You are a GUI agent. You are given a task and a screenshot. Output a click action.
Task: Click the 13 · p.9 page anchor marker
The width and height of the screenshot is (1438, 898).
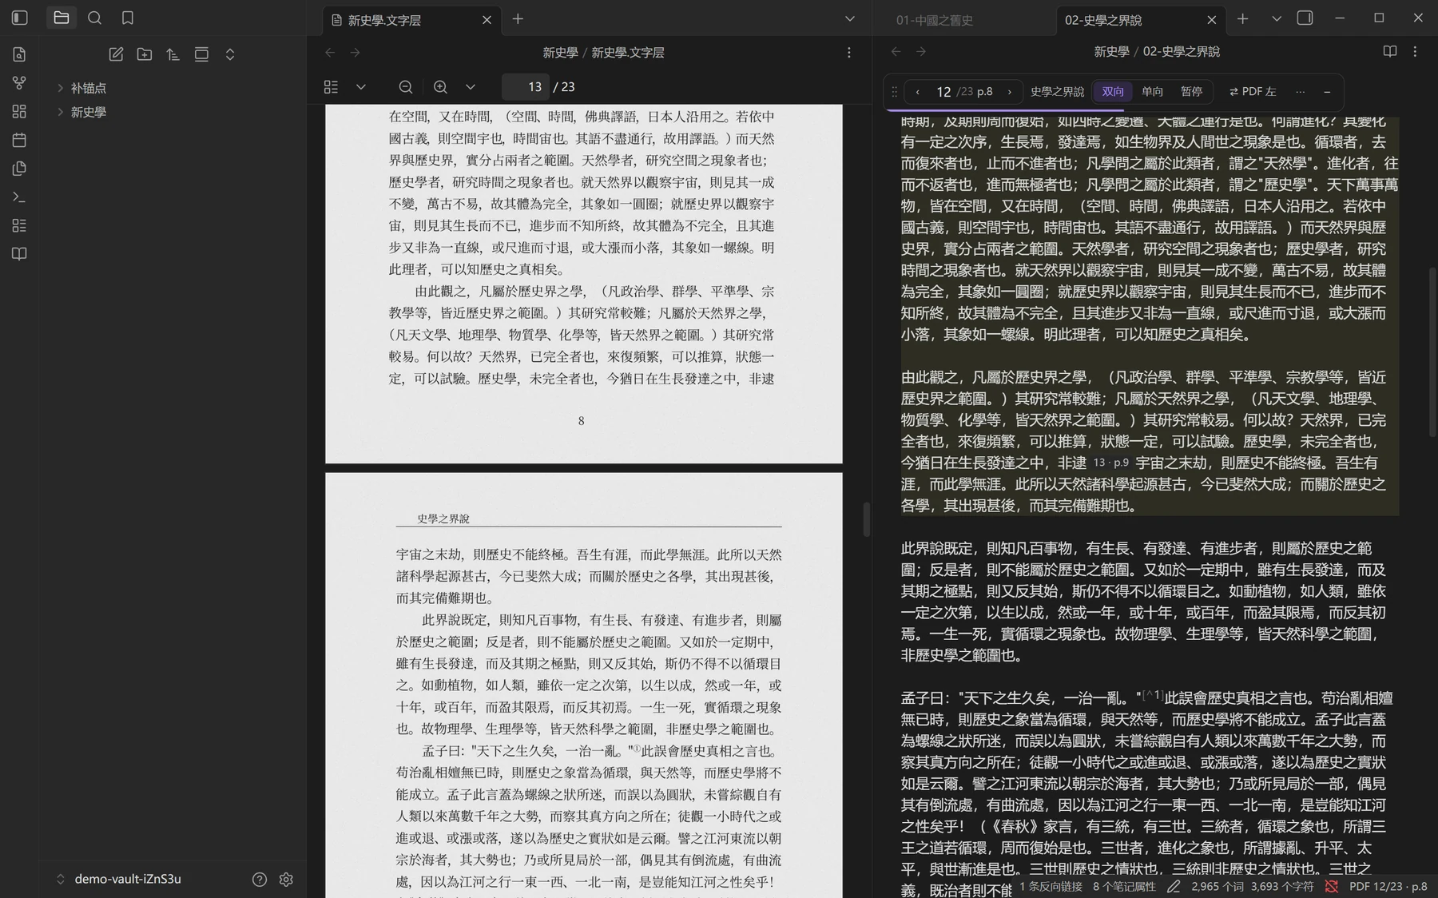pyautogui.click(x=1110, y=463)
